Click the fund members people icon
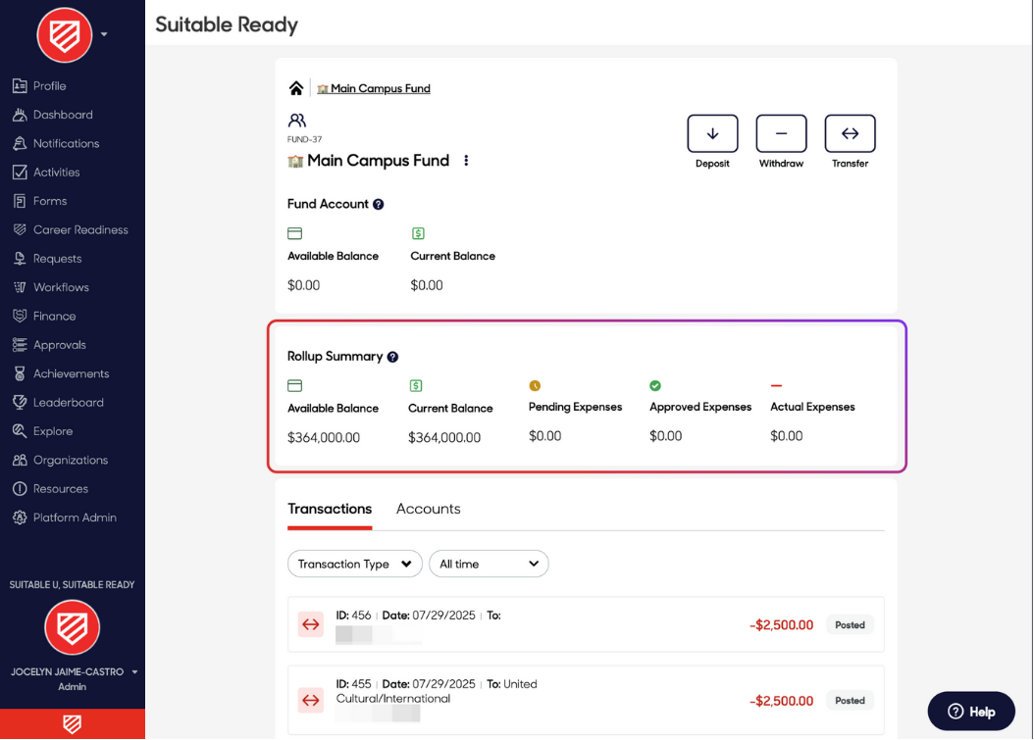 297,121
